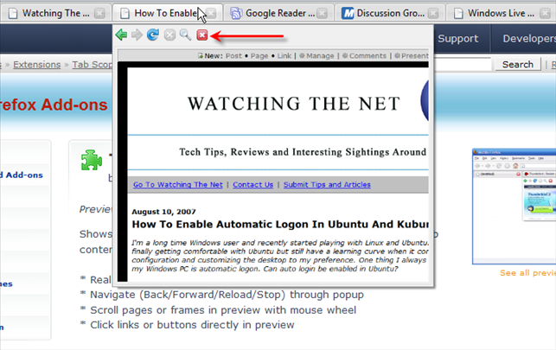Close the preview popup with red X icon
This screenshot has width=556, height=350.
pos(202,35)
